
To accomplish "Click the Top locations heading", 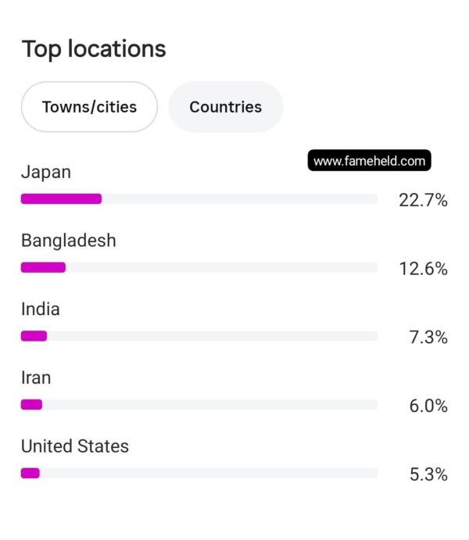I will coord(94,49).
